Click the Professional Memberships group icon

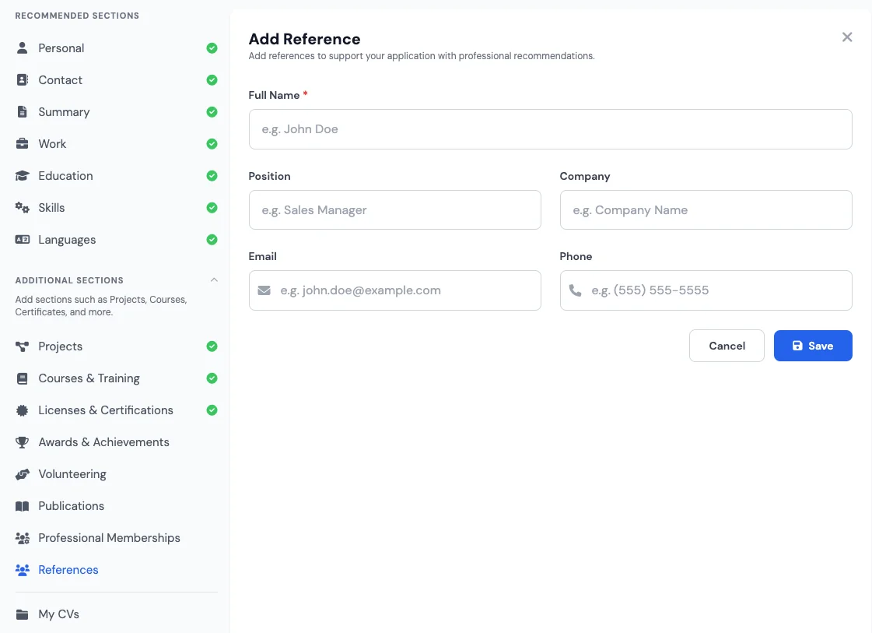(x=23, y=538)
